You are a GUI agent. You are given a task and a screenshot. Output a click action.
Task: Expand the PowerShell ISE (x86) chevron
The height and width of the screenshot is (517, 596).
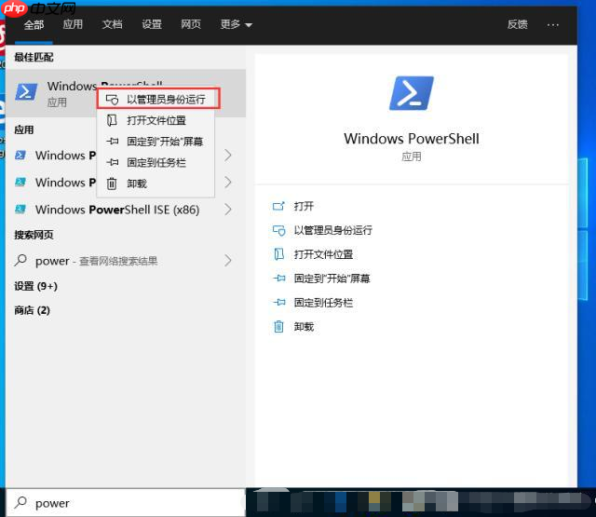click(227, 209)
